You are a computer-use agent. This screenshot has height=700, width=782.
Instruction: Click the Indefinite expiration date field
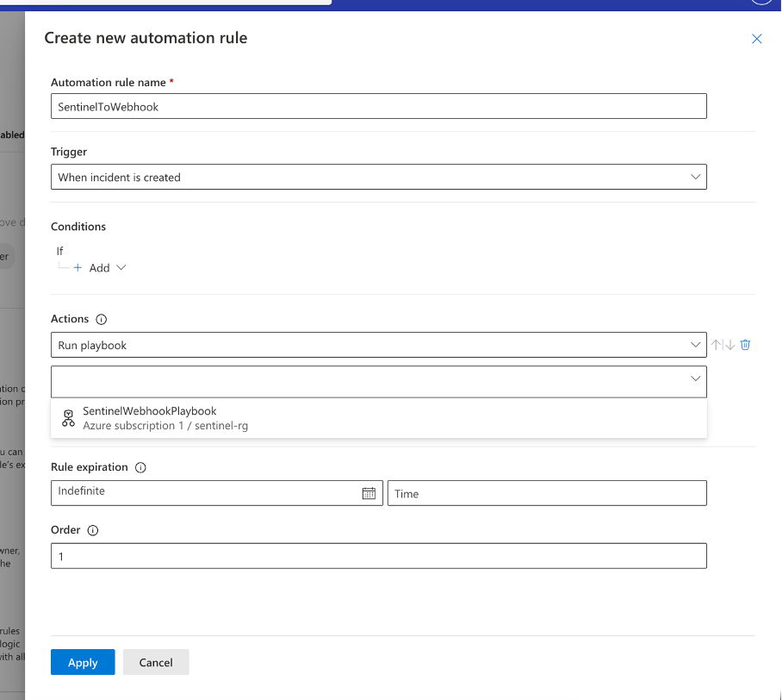click(x=207, y=493)
